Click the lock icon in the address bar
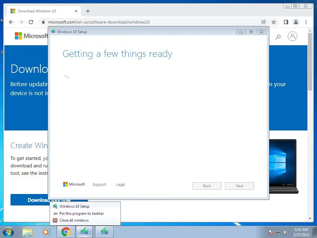317x238 pixels. pyautogui.click(x=43, y=22)
